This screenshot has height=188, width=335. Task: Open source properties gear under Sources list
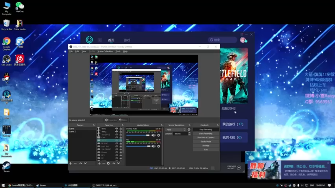point(108,163)
